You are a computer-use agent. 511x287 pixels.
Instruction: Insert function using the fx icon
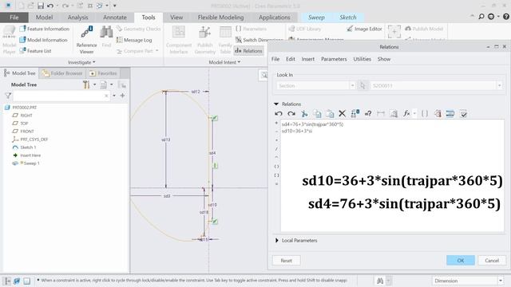(406, 113)
